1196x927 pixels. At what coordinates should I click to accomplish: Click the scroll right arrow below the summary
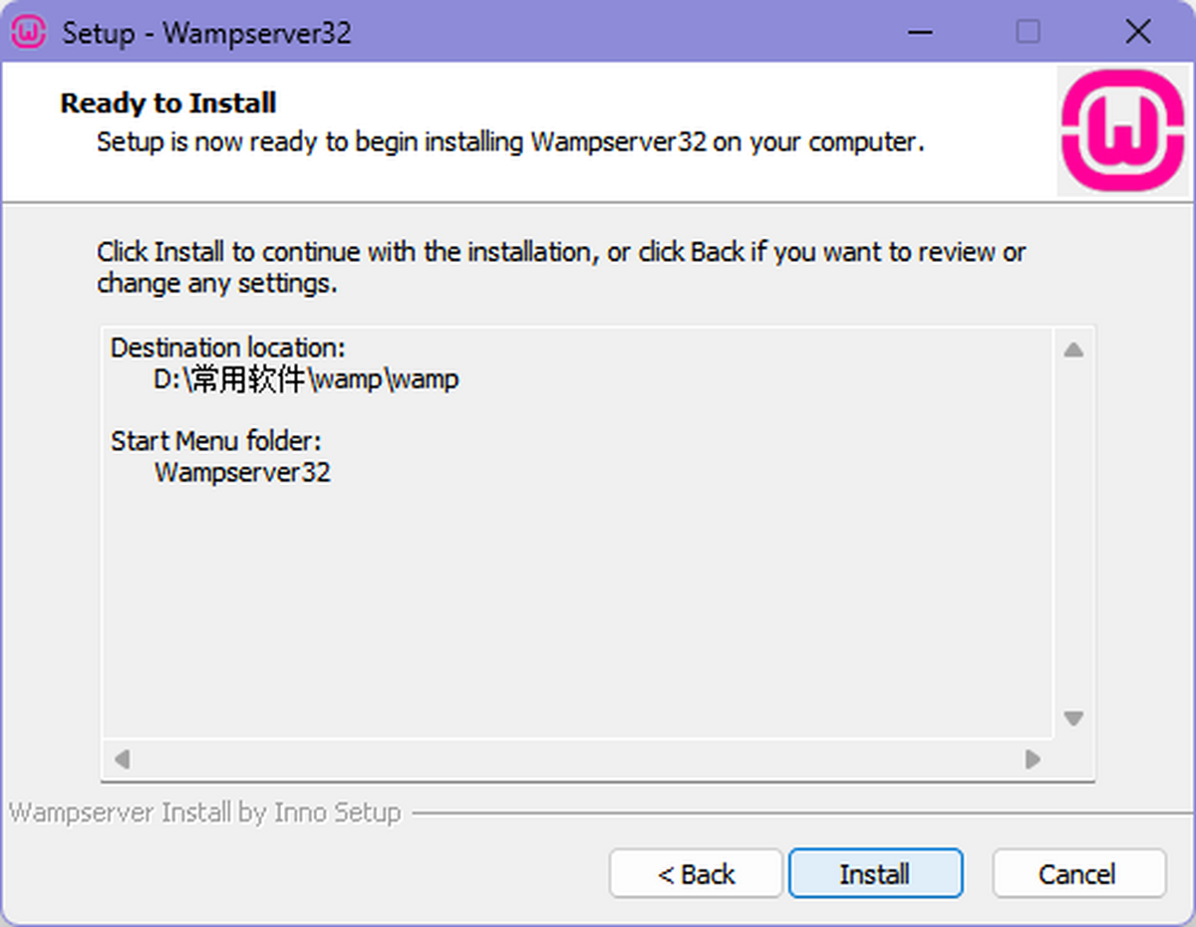tap(1033, 760)
